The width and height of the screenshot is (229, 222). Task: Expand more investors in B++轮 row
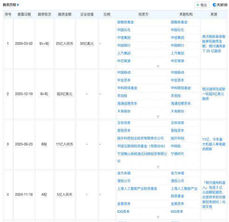pyautogui.click(x=158, y=66)
